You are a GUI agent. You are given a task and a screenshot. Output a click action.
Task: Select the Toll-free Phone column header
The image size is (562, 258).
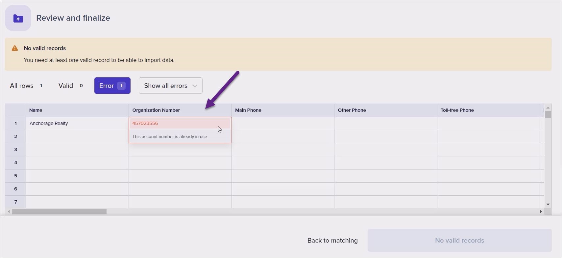pos(488,110)
